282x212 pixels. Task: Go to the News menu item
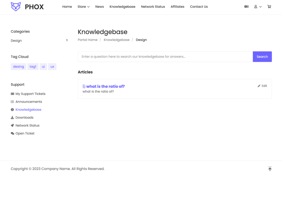point(99,7)
